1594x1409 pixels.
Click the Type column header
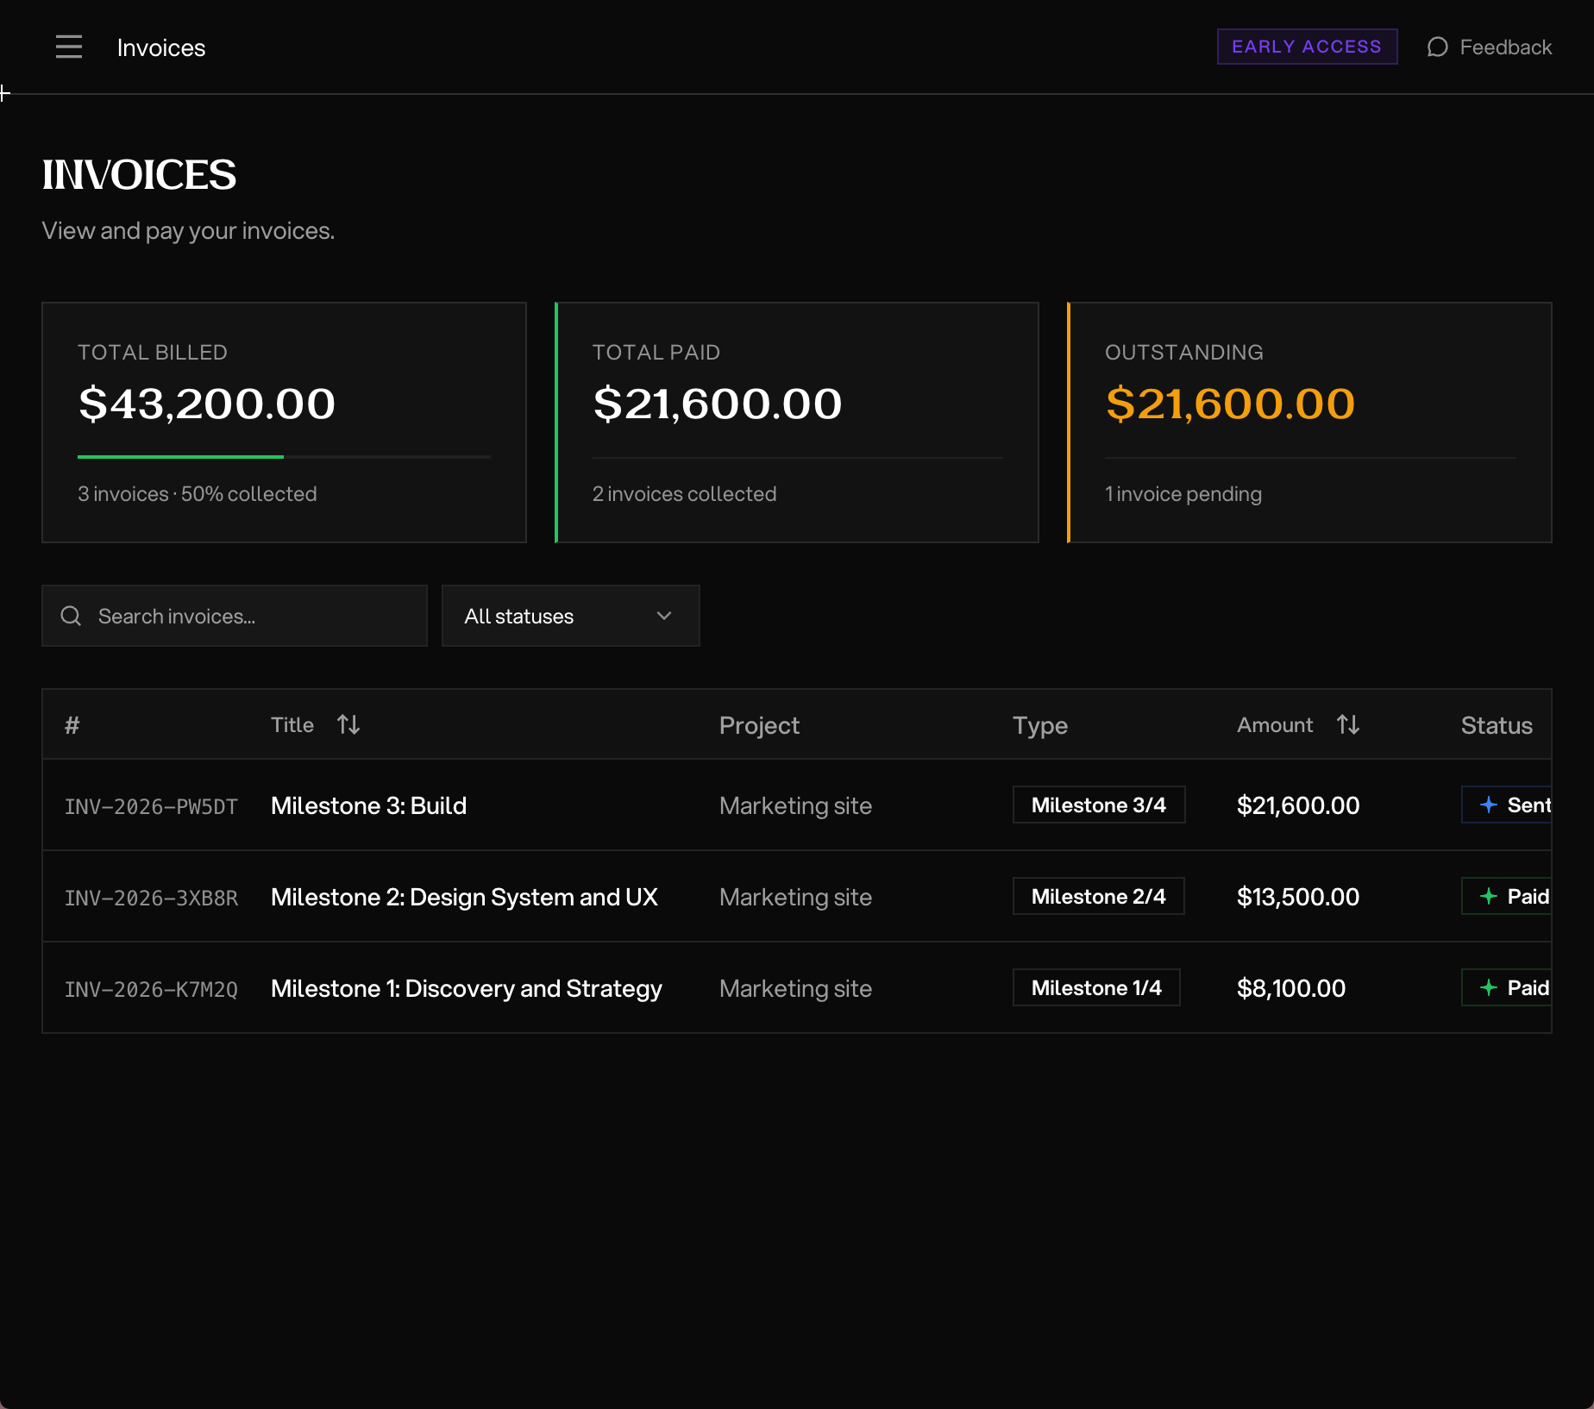pyautogui.click(x=1040, y=725)
